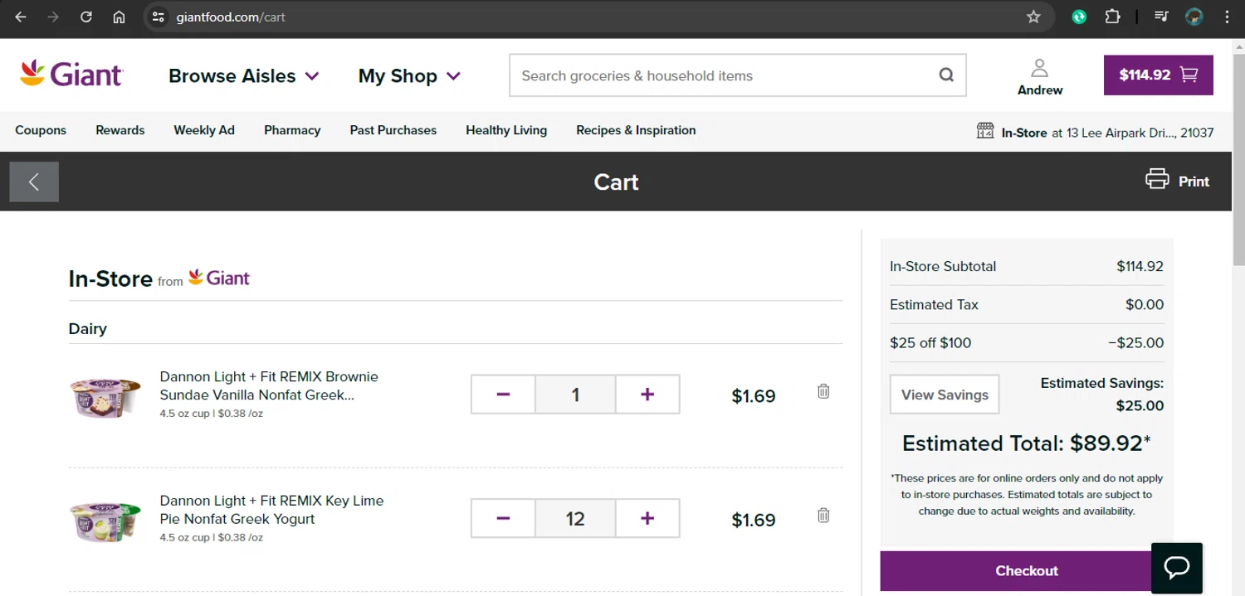
Task: Open the Weekly Ad menu item
Action: click(204, 130)
